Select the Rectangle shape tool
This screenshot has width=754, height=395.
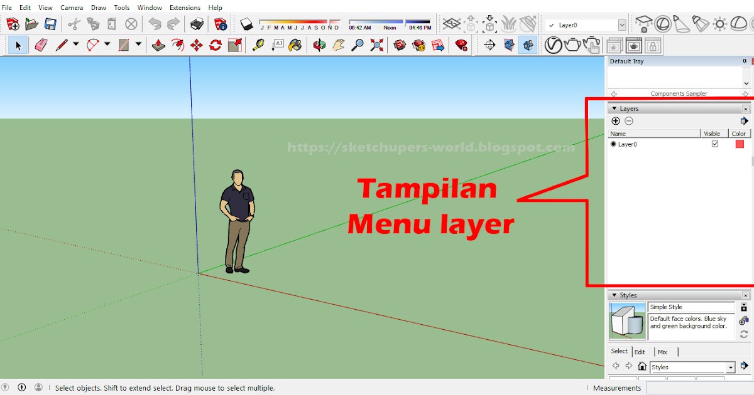pyautogui.click(x=124, y=45)
